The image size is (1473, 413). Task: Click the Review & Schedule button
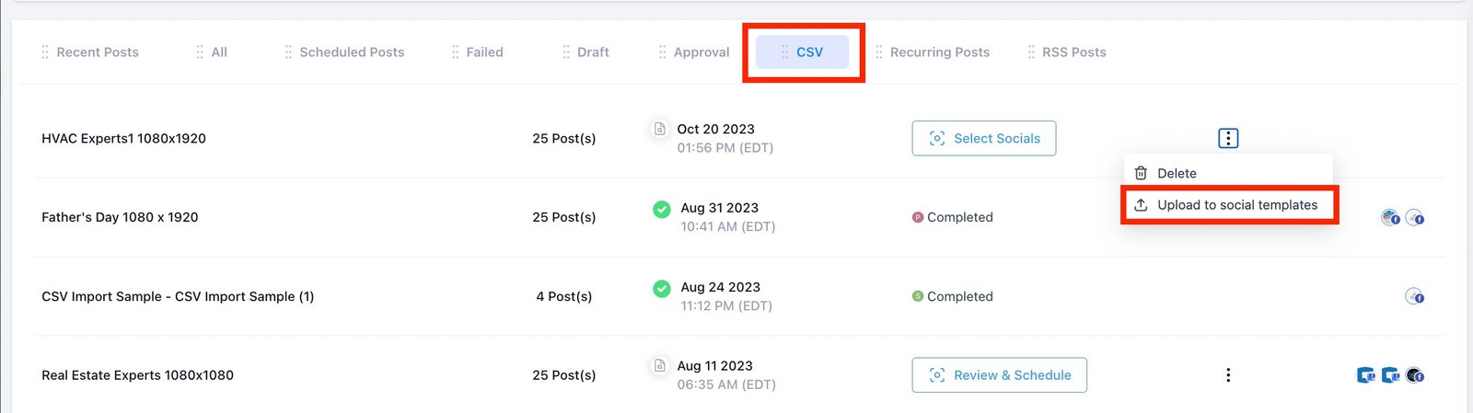point(999,375)
